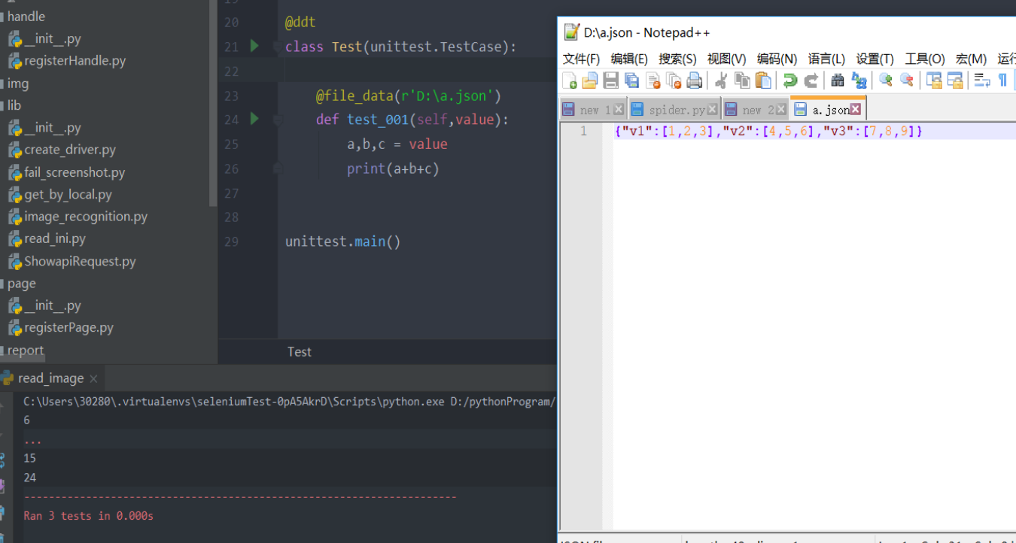
Task: Select the page folder
Action: click(22, 284)
